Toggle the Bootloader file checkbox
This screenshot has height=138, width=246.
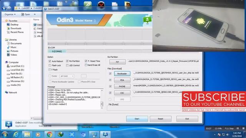pos(110,74)
